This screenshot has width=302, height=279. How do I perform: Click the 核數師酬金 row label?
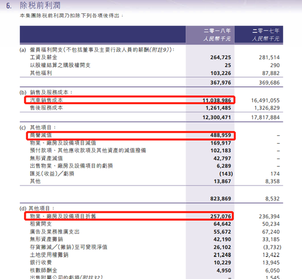(x=43, y=270)
